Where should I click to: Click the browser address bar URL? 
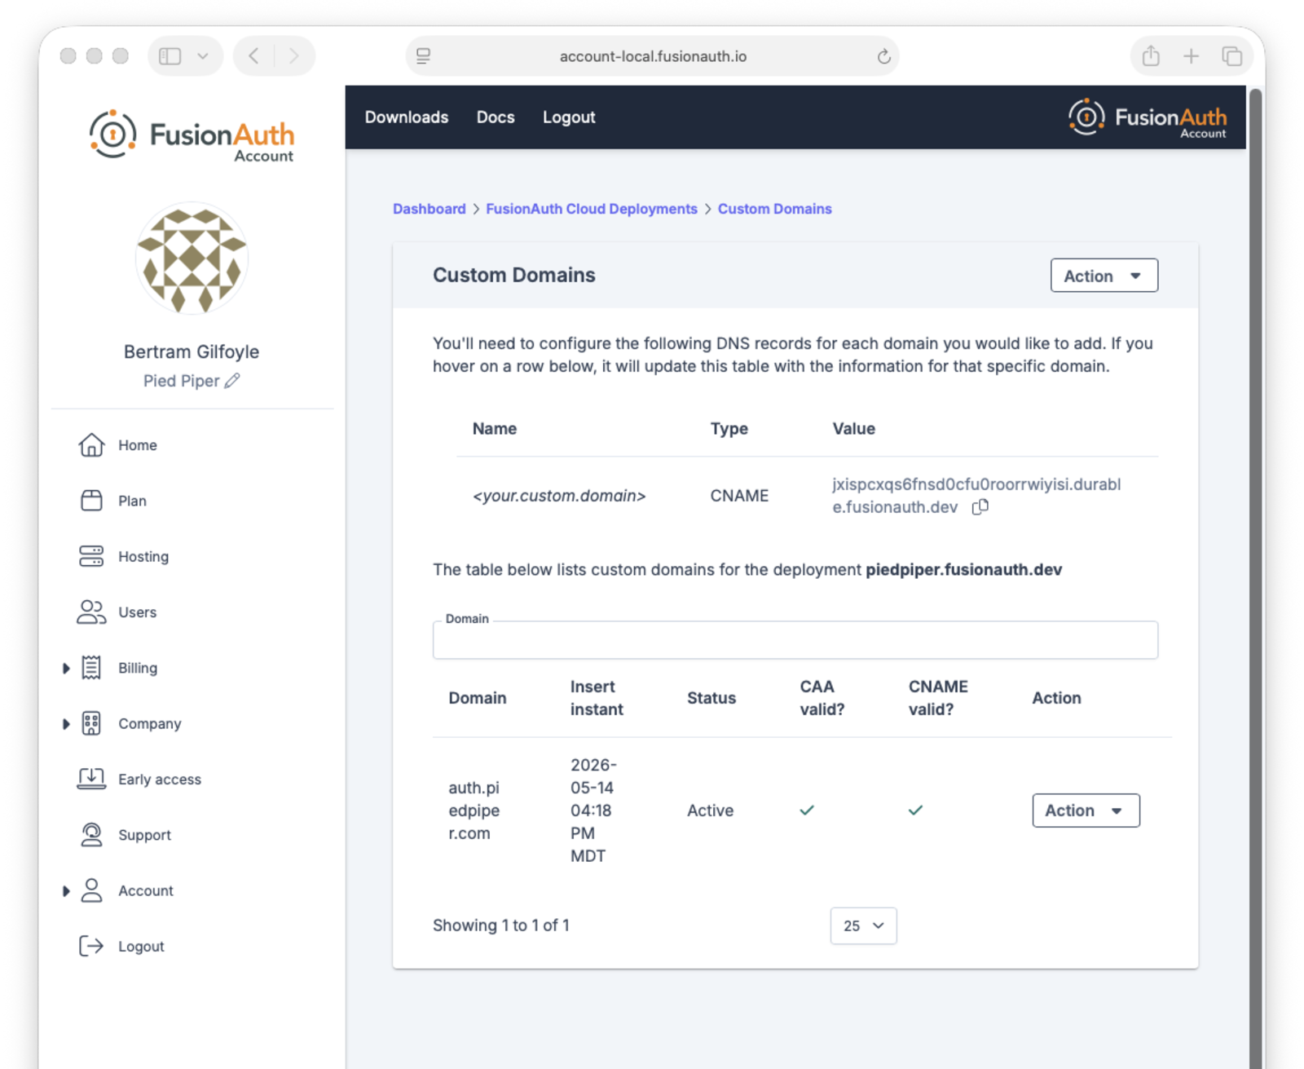pos(653,56)
